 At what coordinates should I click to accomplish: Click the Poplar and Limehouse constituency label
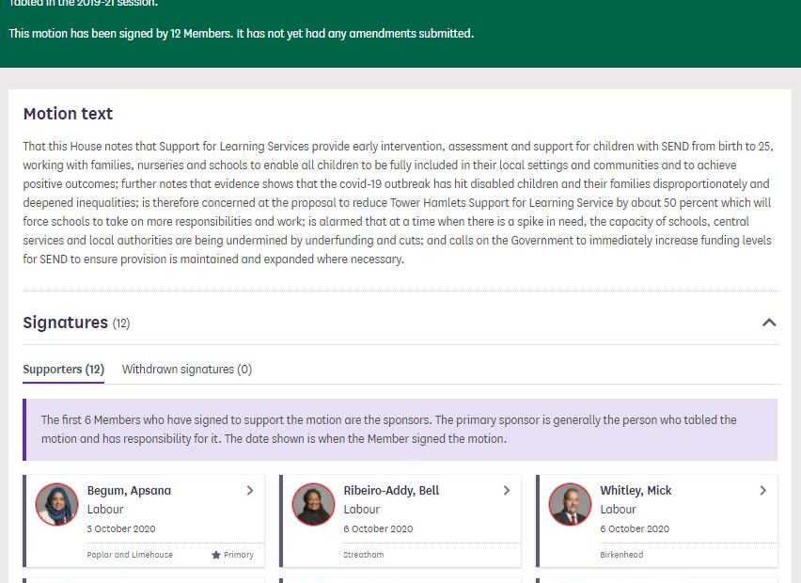coord(130,555)
